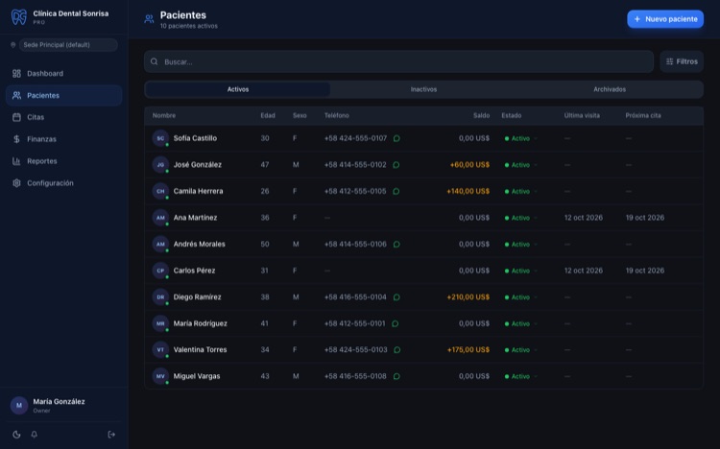The image size is (720, 449).
Task: Expand Activo status dropdown for Ana Martínez
Action: click(x=521, y=218)
